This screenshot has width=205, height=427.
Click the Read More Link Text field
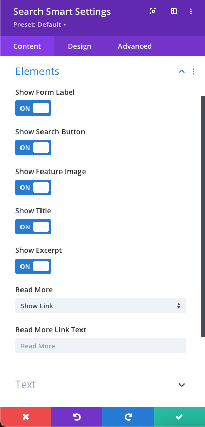(x=100, y=346)
